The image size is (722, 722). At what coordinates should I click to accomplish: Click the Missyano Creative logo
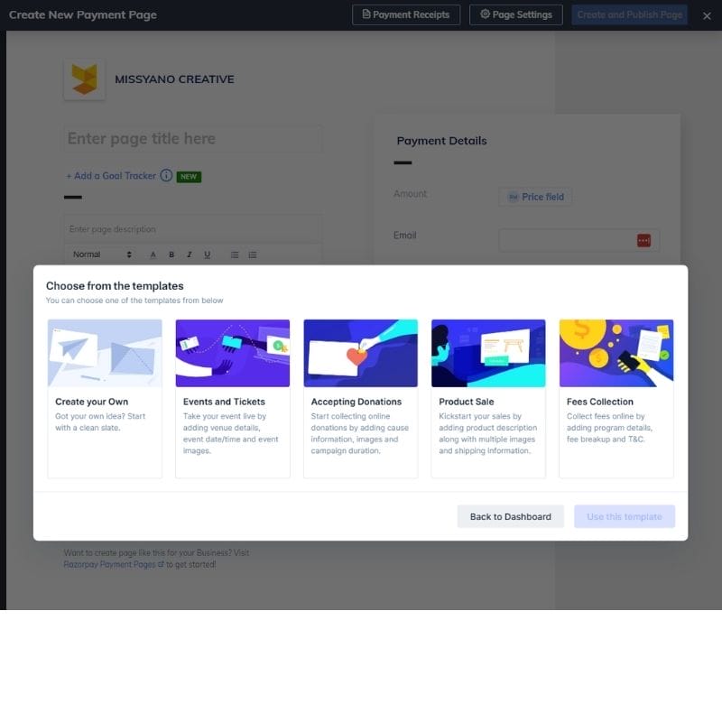(84, 79)
